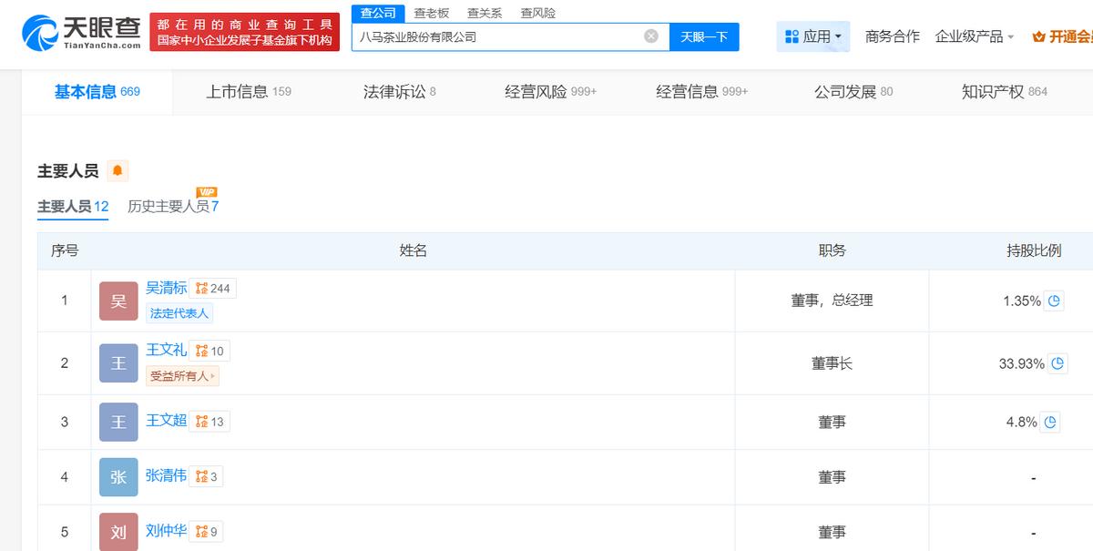Image resolution: width=1093 pixels, height=551 pixels.
Task: Click the red 国家中小企业发展子基金 banner
Action: (244, 33)
